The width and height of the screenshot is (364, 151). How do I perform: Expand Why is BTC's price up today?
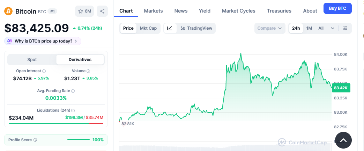43,41
